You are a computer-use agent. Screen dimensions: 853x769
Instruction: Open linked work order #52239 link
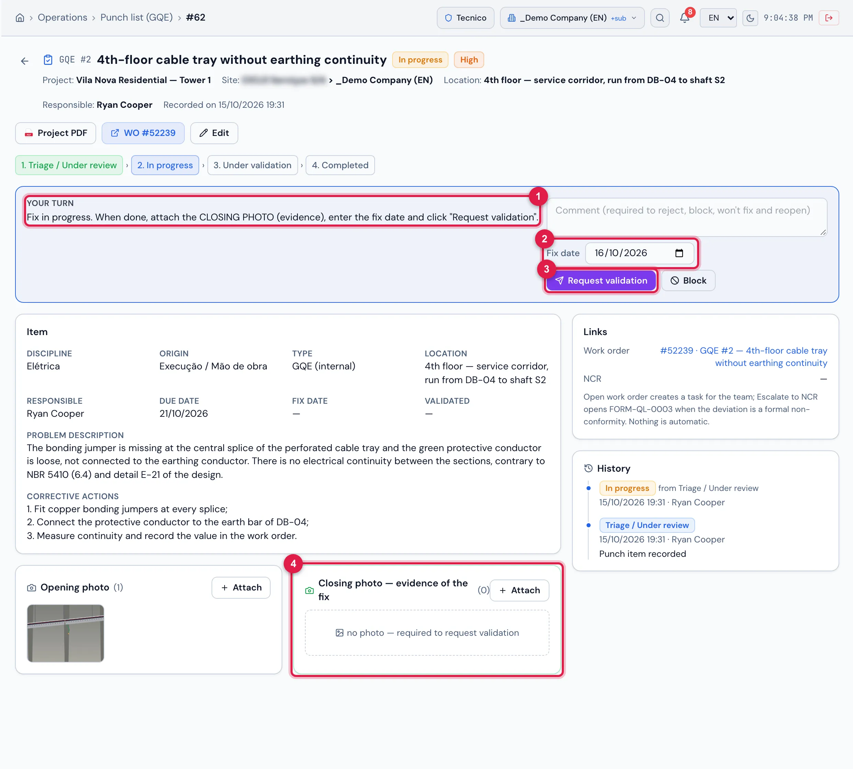click(x=743, y=357)
